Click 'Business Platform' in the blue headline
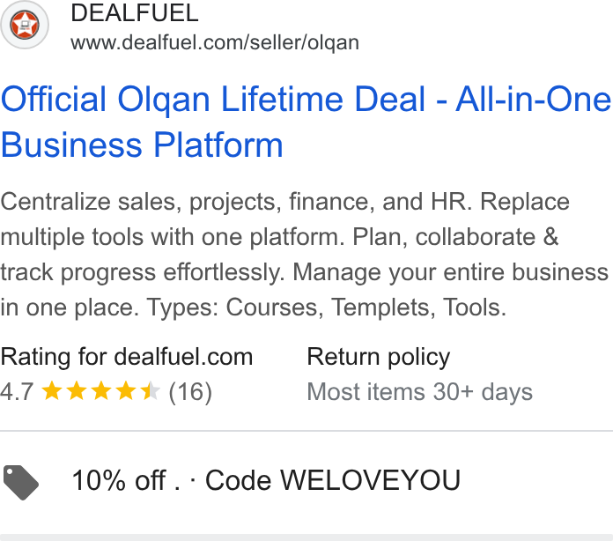This screenshot has width=613, height=541. point(142,145)
